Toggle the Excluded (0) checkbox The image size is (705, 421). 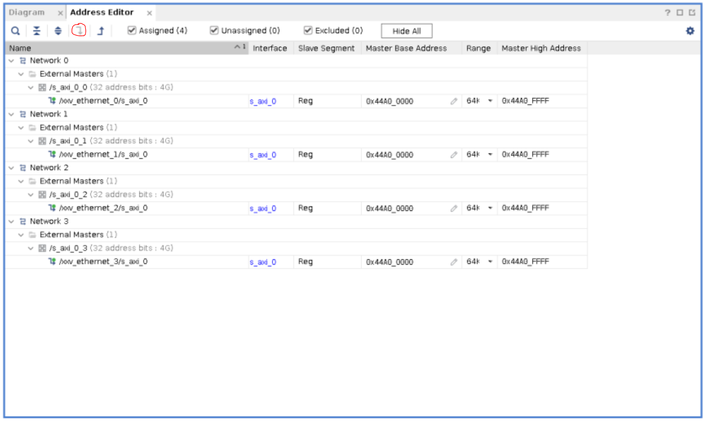pos(308,30)
